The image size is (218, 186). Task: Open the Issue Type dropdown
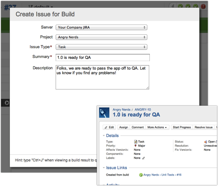tap(101, 47)
